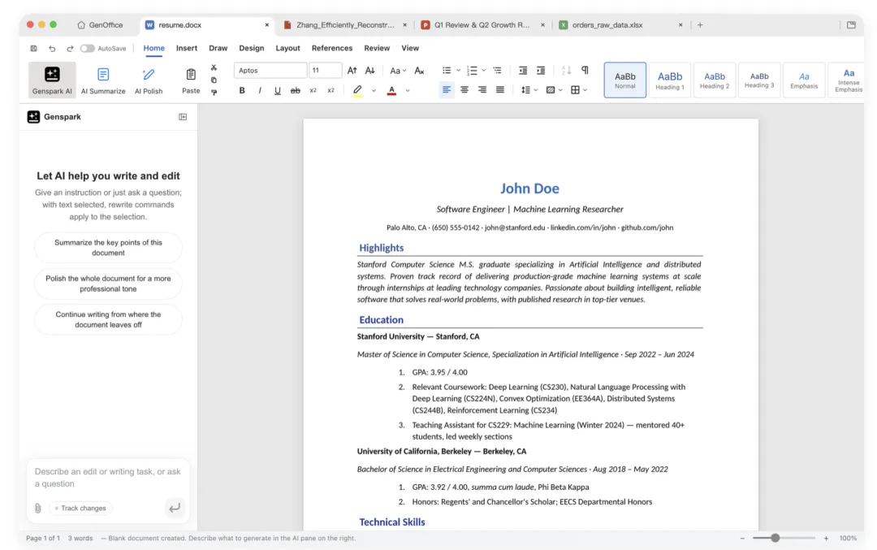Apply strikethrough formatting
Screen dimensions: 877x550
coord(296,90)
